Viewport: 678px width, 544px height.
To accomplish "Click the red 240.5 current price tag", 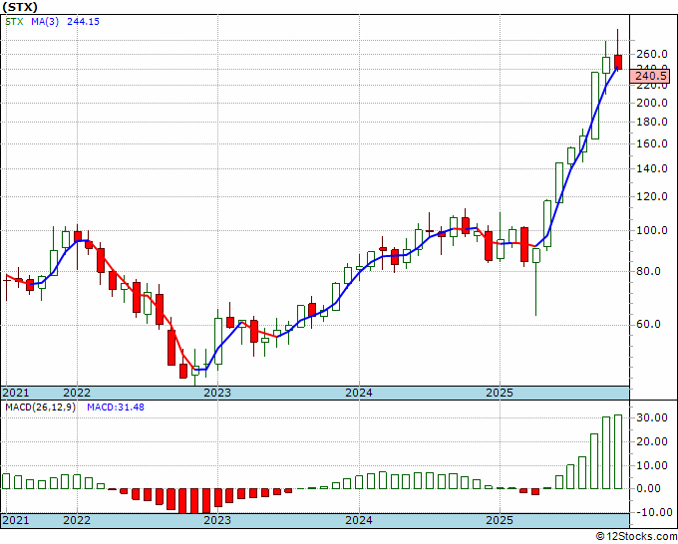I will 650,76.
